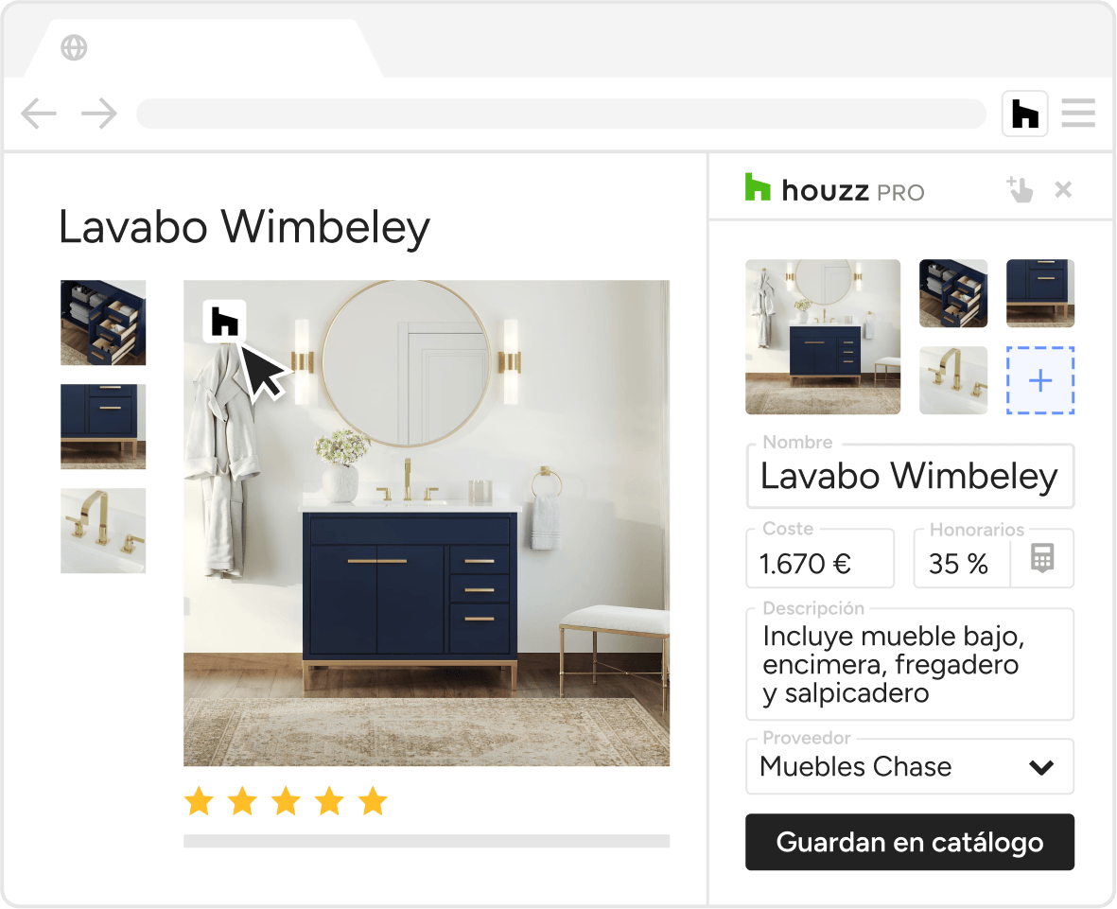
Task: Click the browser address bar
Action: click(562, 114)
